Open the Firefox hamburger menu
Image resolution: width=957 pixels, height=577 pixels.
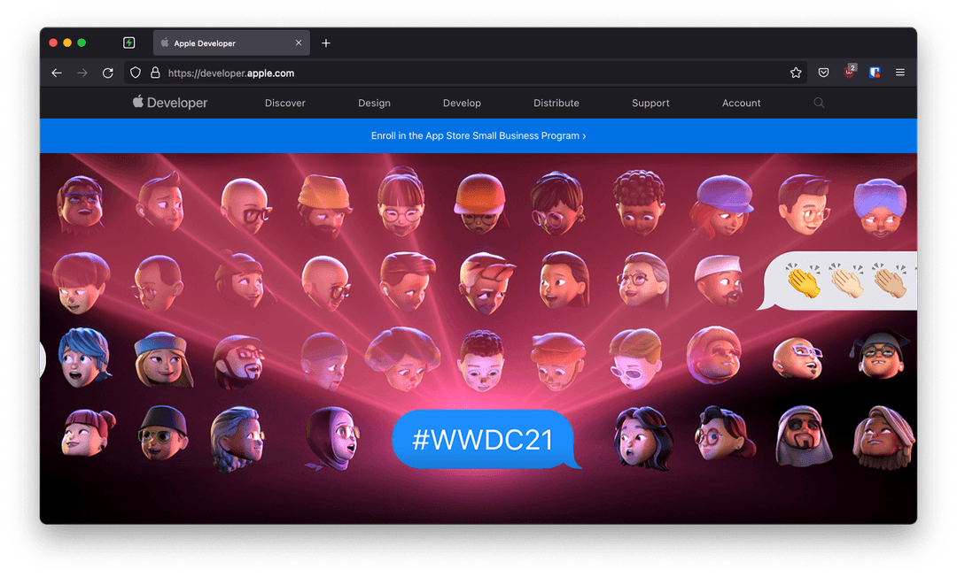[900, 73]
